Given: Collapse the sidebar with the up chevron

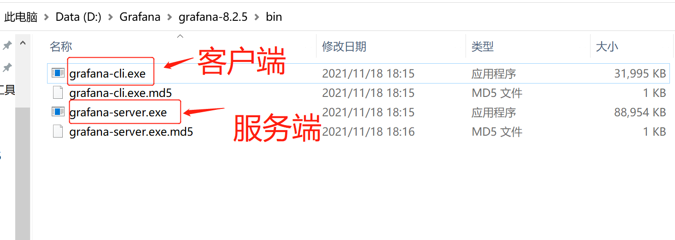Looking at the screenshot, I should (23, 44).
